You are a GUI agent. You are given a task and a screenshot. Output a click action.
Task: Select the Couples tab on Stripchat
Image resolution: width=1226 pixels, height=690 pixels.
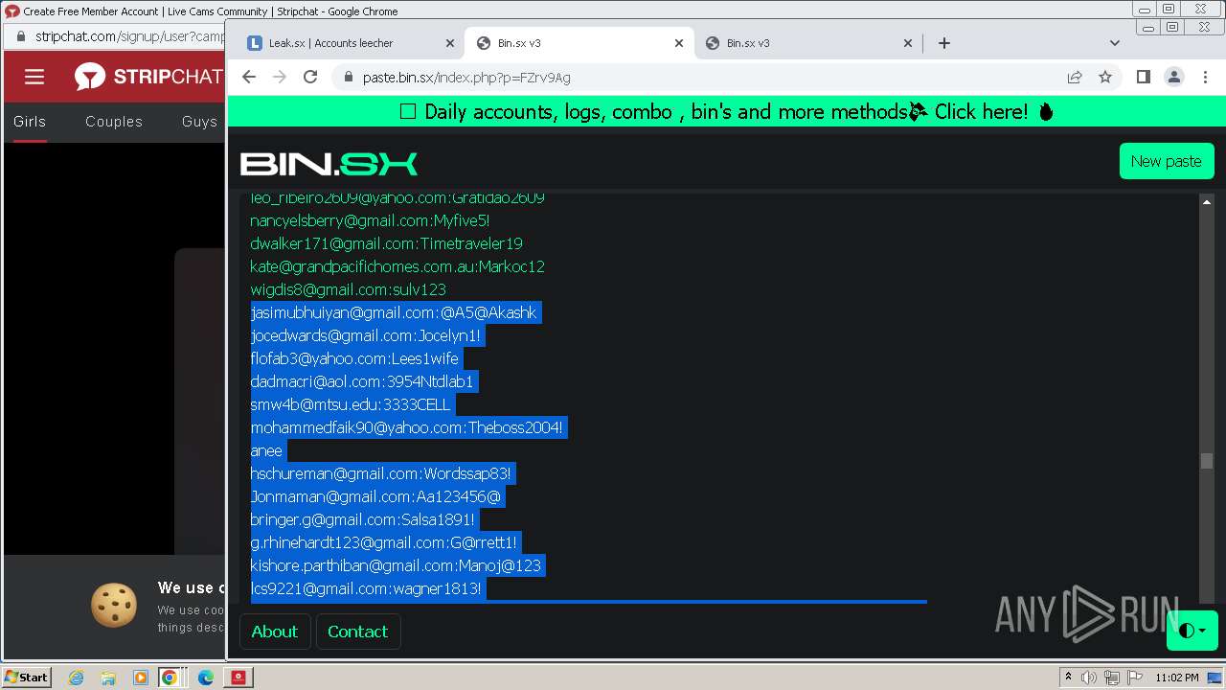click(114, 122)
